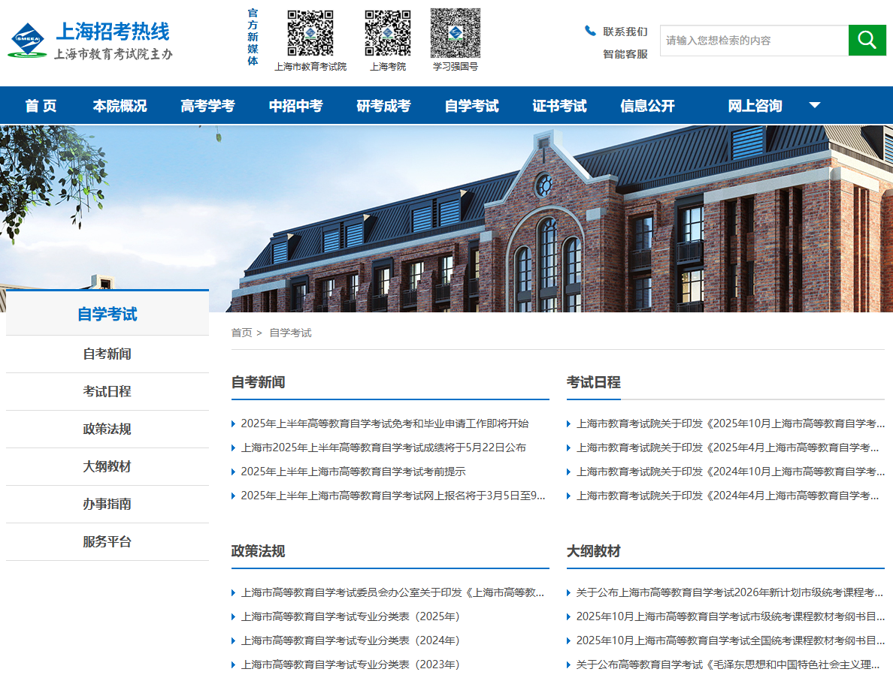Screen dimensions: 893x678
Task: Open 自学考试委员会办公室关于印发 policy link
Action: (392, 592)
